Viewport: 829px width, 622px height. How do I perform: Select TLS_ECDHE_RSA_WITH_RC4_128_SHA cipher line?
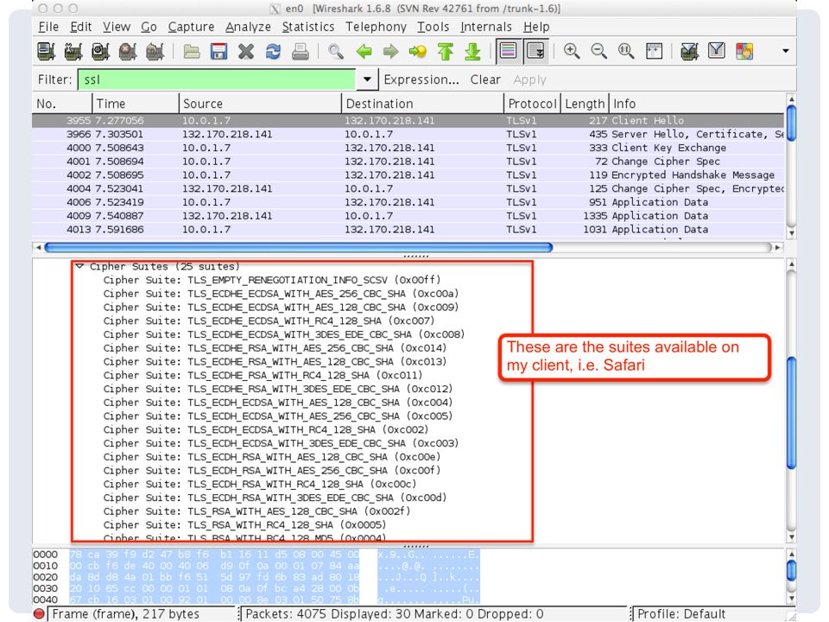(263, 376)
